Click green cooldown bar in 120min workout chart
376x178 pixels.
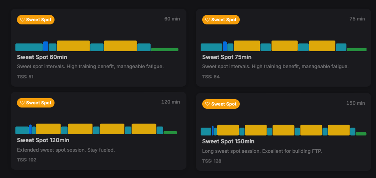170,133
